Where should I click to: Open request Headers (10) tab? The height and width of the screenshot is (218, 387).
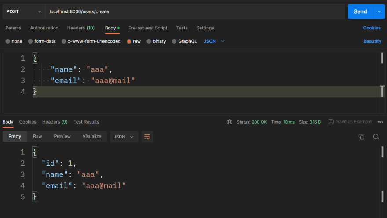coord(81,28)
